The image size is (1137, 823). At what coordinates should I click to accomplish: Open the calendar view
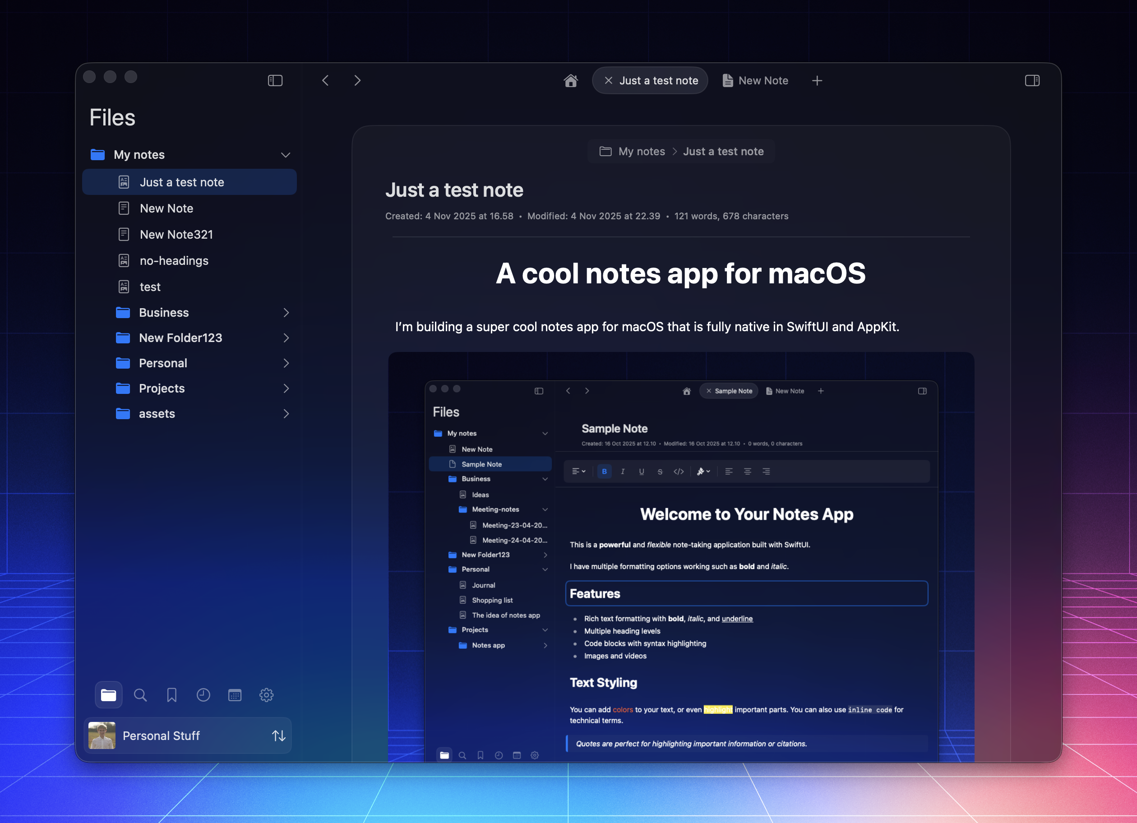235,695
